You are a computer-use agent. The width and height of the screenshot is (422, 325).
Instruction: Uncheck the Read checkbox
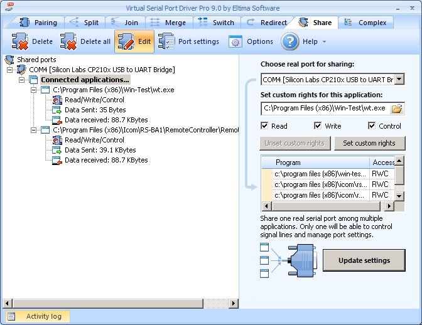click(264, 125)
